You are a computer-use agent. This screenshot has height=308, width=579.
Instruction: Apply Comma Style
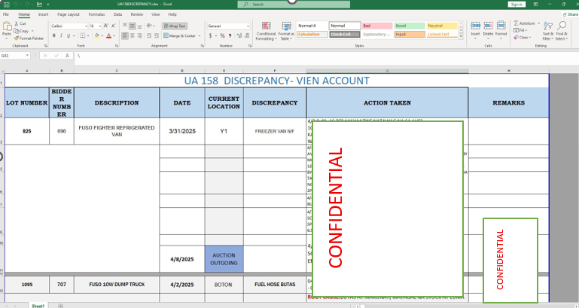230,36
